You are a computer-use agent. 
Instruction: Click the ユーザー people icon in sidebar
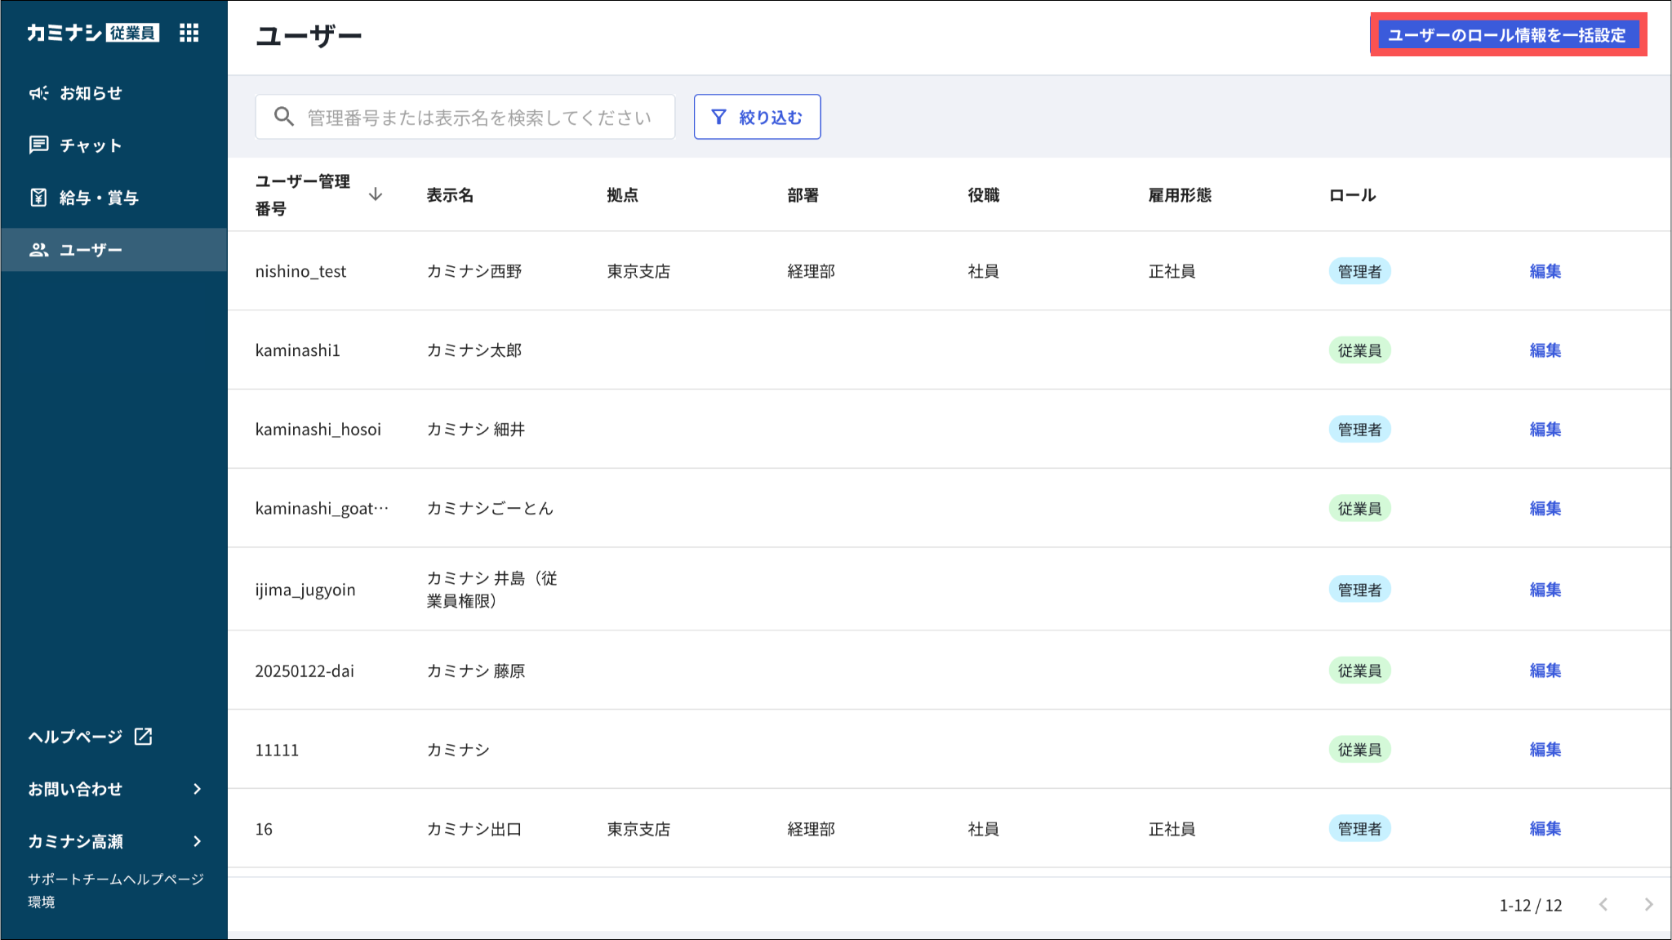[38, 250]
